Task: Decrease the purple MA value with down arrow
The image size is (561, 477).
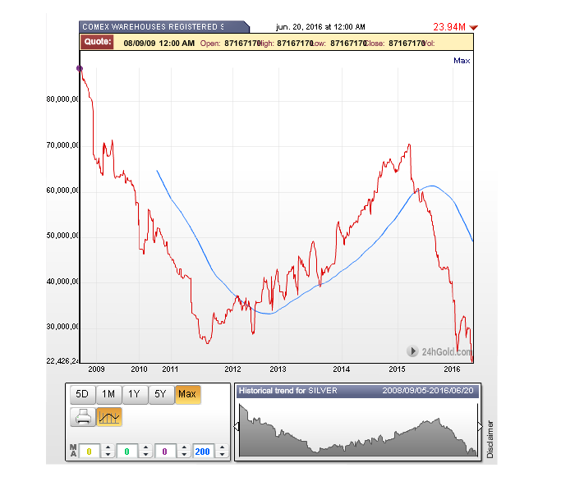Action: coord(184,455)
